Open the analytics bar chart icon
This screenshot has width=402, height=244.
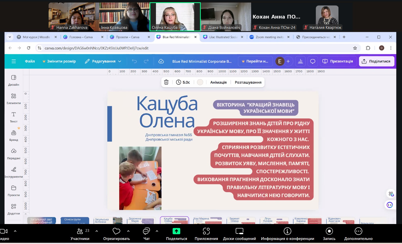[x=300, y=61]
